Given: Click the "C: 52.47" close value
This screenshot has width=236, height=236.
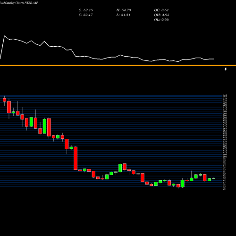Looking at the screenshot, I should click(85, 15).
